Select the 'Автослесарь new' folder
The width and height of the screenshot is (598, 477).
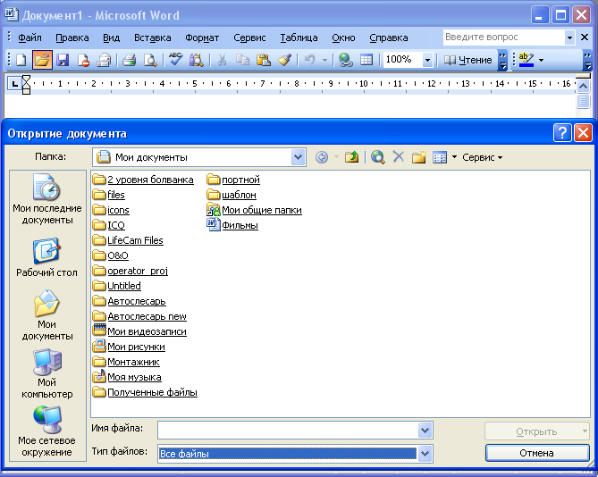click(139, 316)
